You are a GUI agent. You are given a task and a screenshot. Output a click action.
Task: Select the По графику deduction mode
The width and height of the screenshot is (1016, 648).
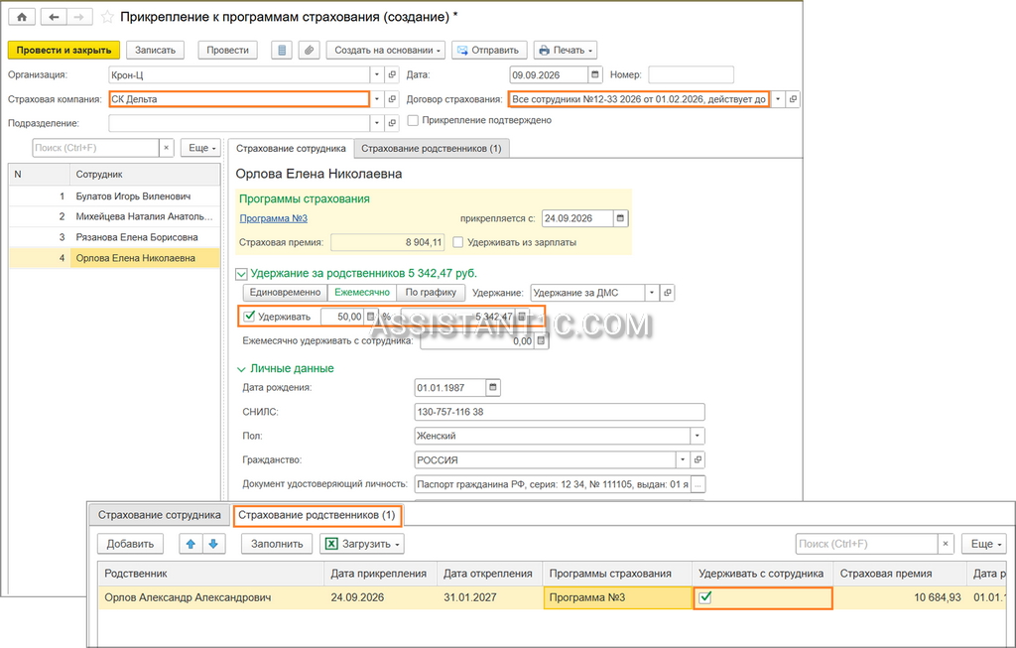431,293
